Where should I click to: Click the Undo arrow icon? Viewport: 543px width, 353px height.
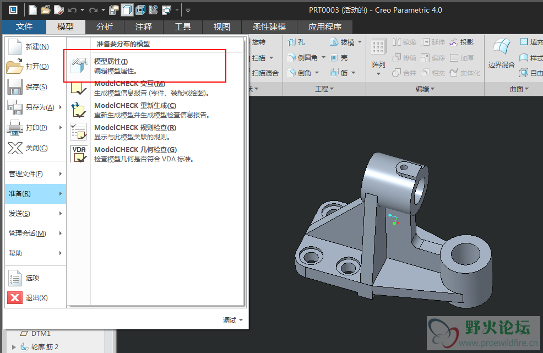coord(72,10)
